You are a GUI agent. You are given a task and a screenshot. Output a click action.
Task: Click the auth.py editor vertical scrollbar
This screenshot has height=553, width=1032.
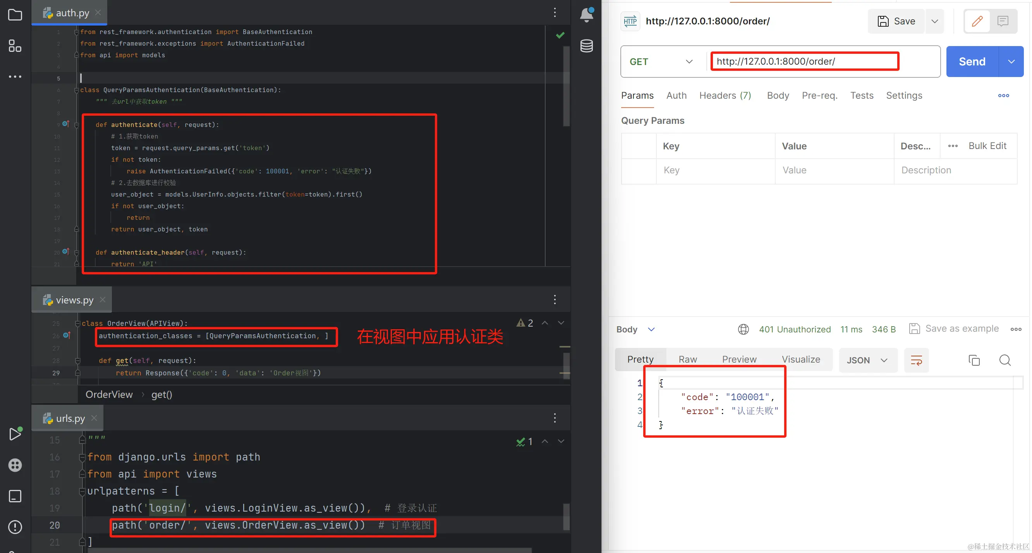(566, 86)
